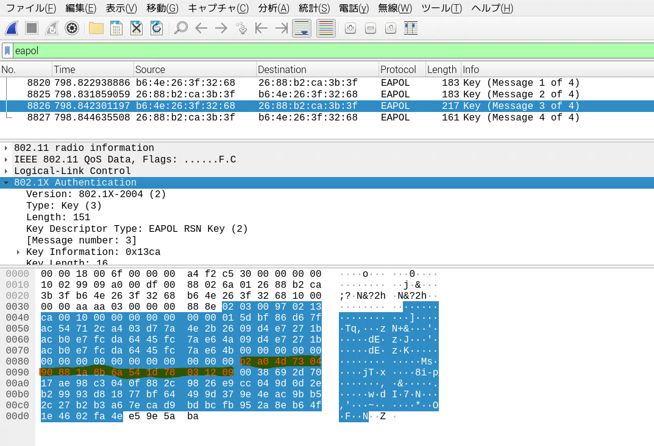
Task: Zoom out main window text
Action: tap(371, 29)
